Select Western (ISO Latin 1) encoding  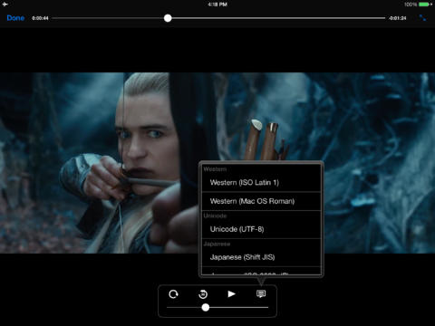pos(261,183)
